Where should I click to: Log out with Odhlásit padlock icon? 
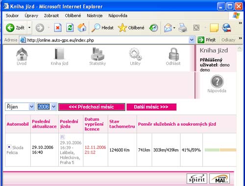[x=173, y=56]
